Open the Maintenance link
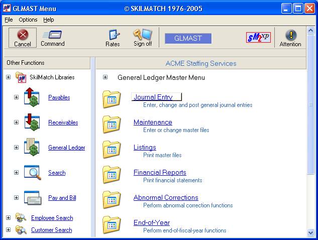 tap(153, 122)
